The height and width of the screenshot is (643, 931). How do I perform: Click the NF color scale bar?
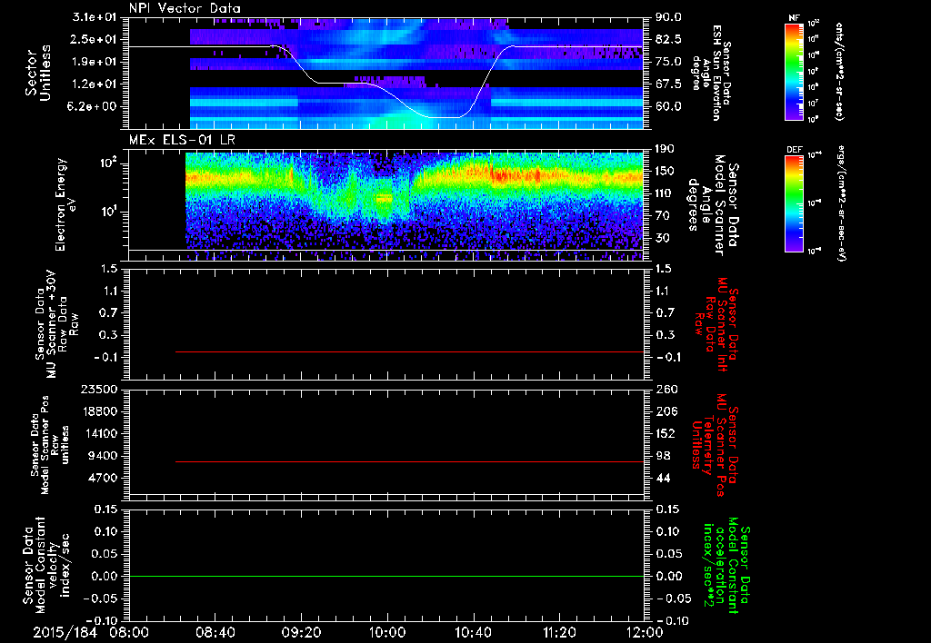click(x=795, y=71)
